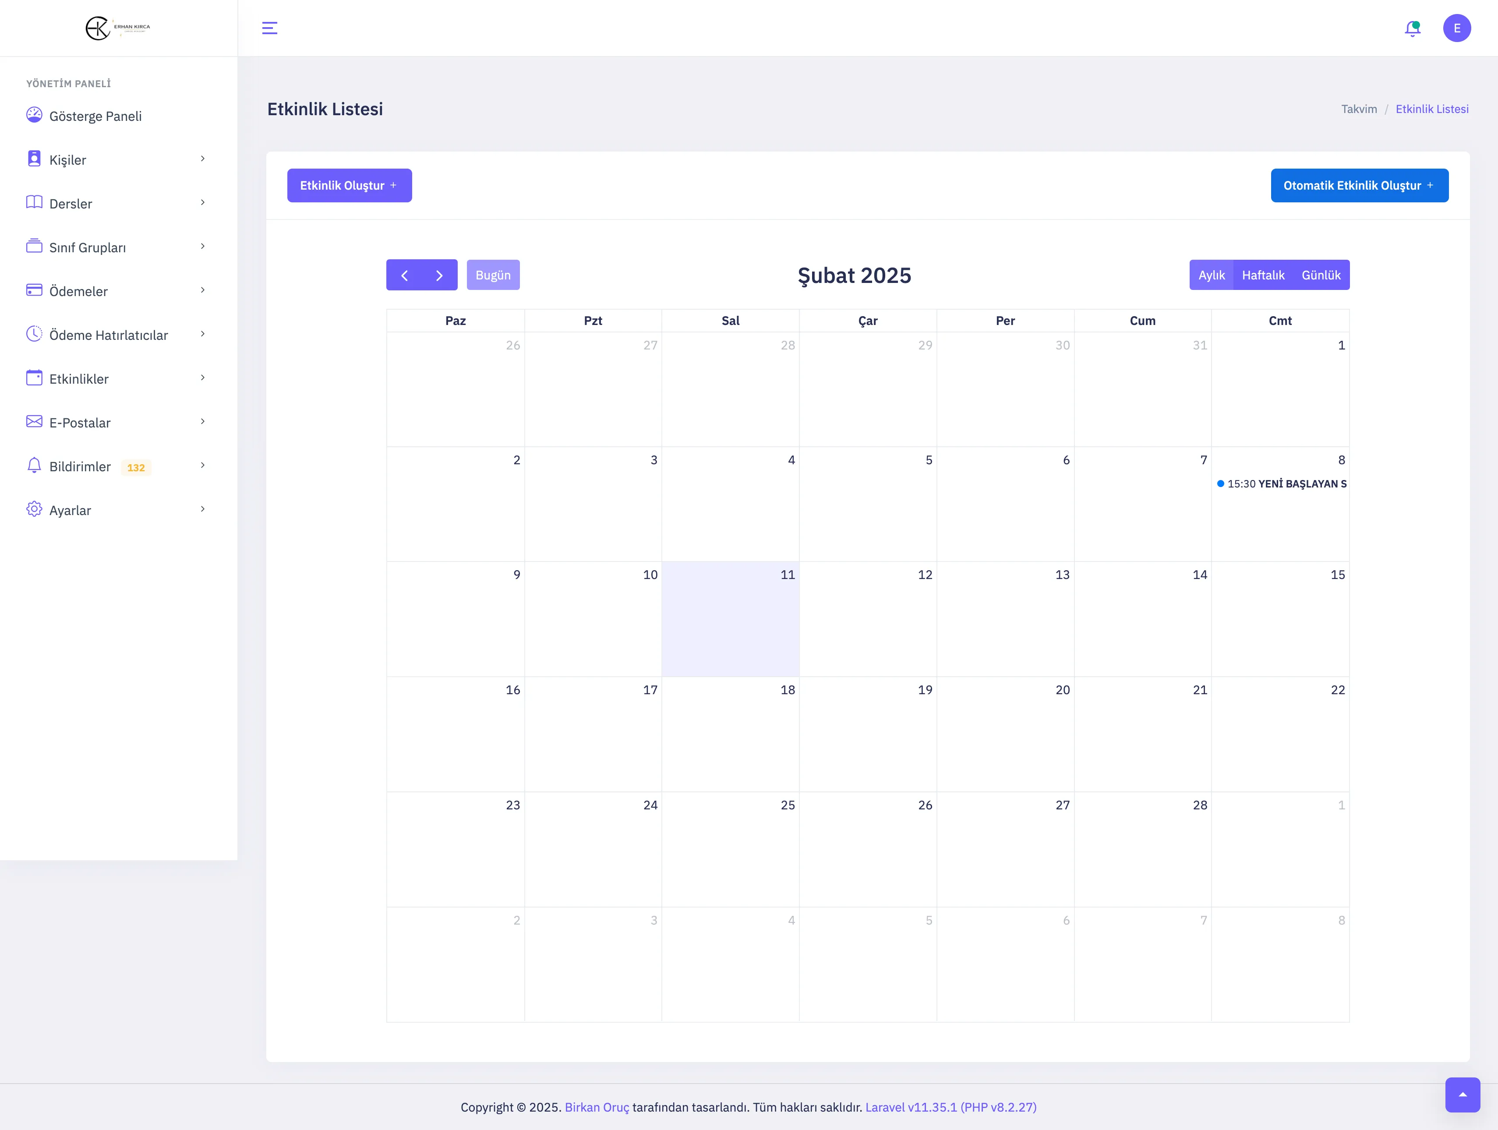Image resolution: width=1498 pixels, height=1130 pixels.
Task: Click Etkinlik Oluştur button
Action: (x=349, y=186)
